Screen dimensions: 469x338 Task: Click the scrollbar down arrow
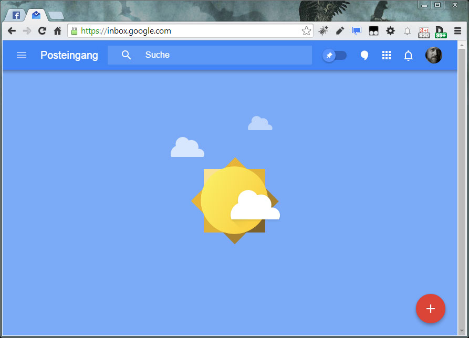462,331
